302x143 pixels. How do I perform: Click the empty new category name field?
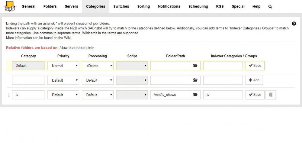(x=28, y=80)
